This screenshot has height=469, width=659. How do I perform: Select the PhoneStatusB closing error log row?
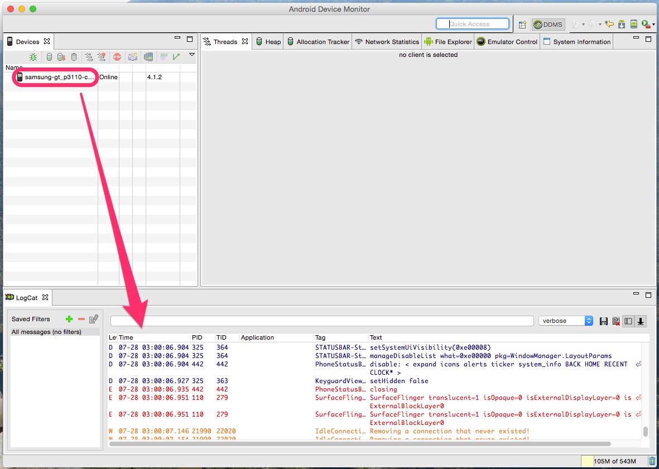tap(374, 389)
